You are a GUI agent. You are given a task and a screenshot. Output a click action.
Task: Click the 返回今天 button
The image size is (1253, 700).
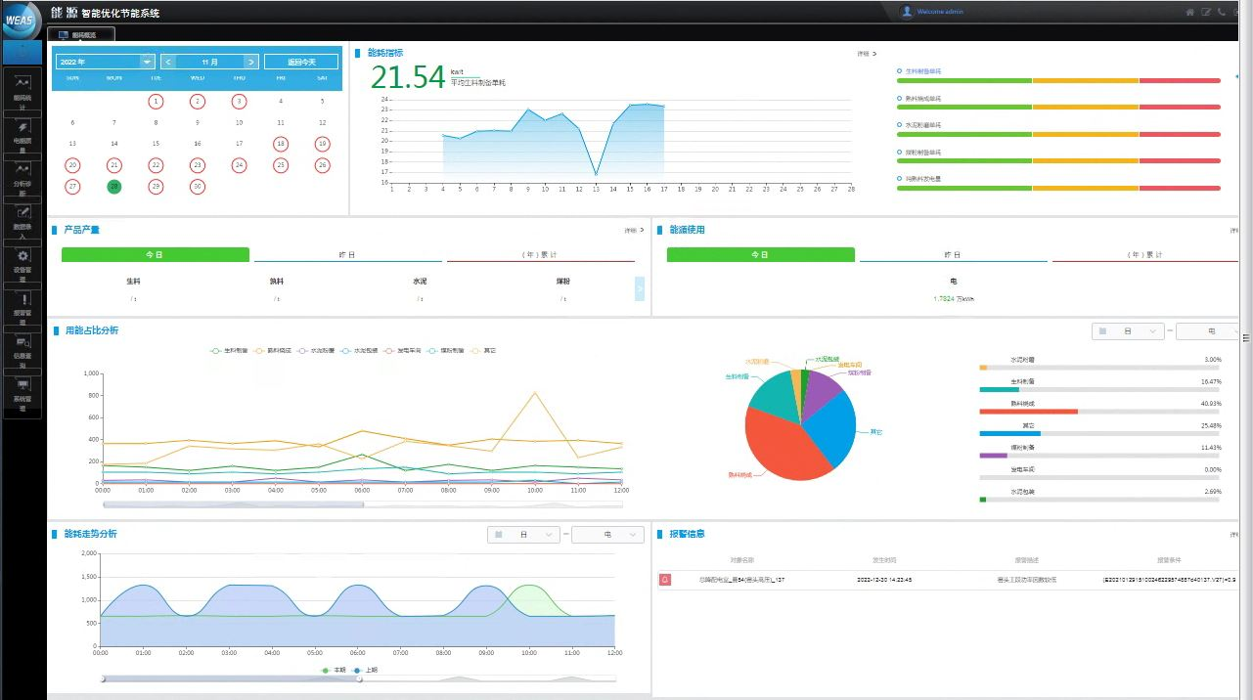[300, 62]
